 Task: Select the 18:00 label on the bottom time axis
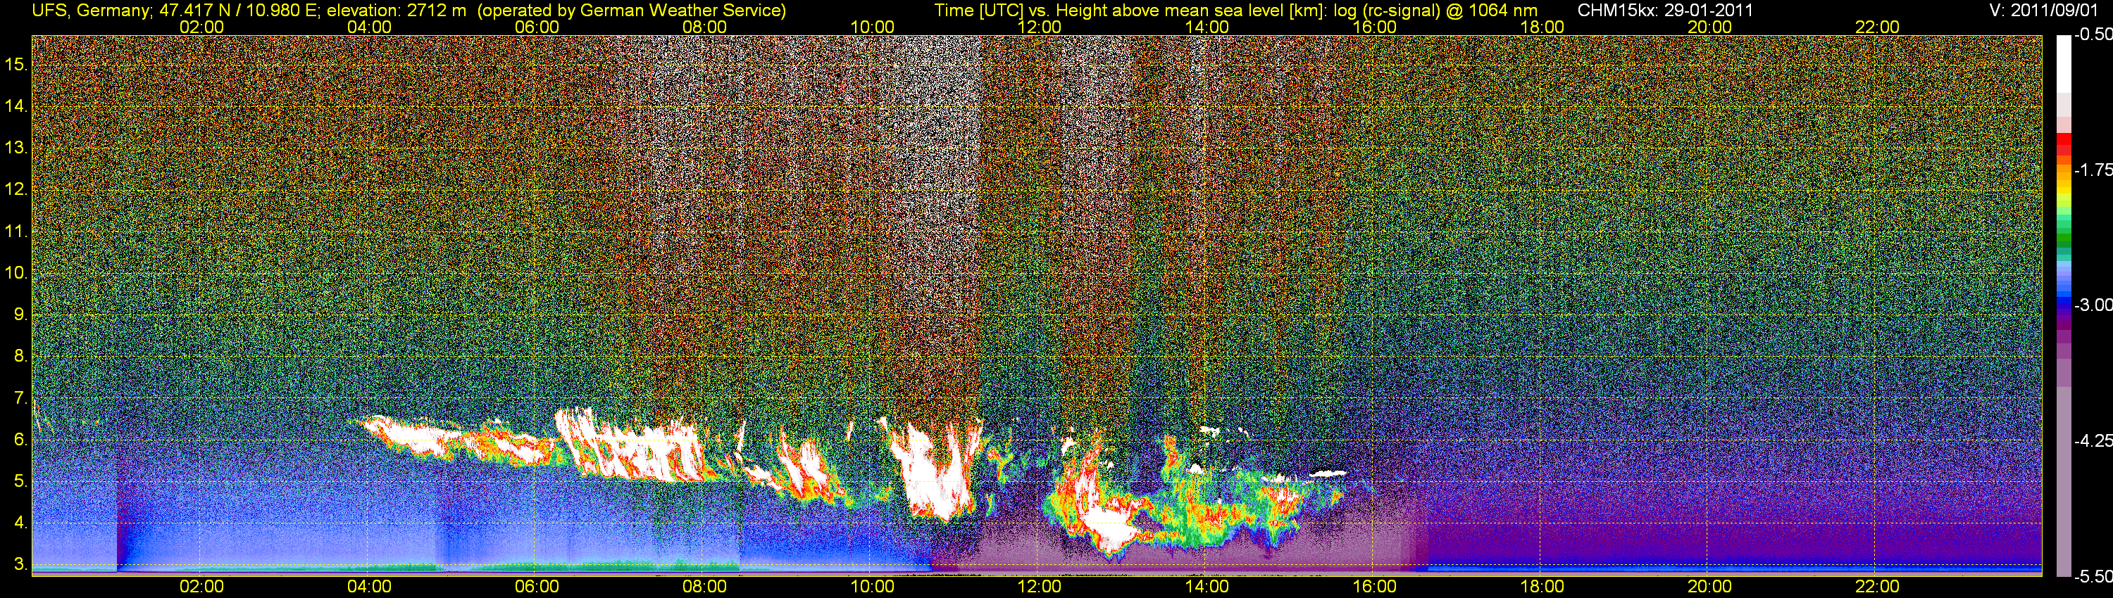point(1542,587)
